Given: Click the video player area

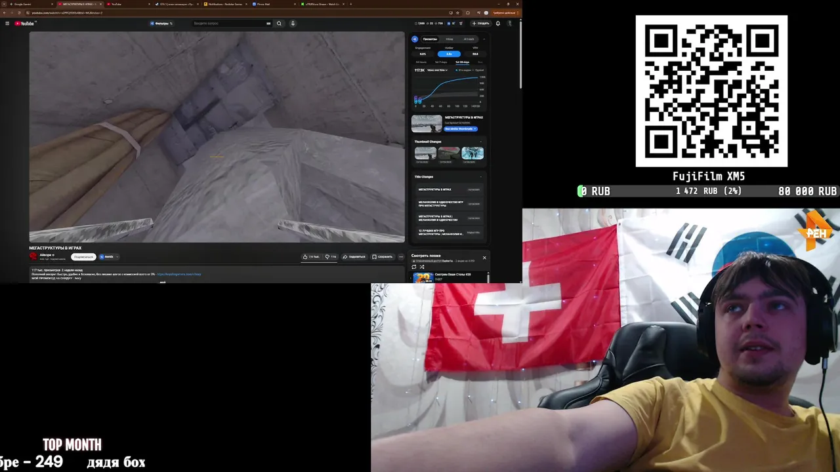Looking at the screenshot, I should (x=217, y=137).
